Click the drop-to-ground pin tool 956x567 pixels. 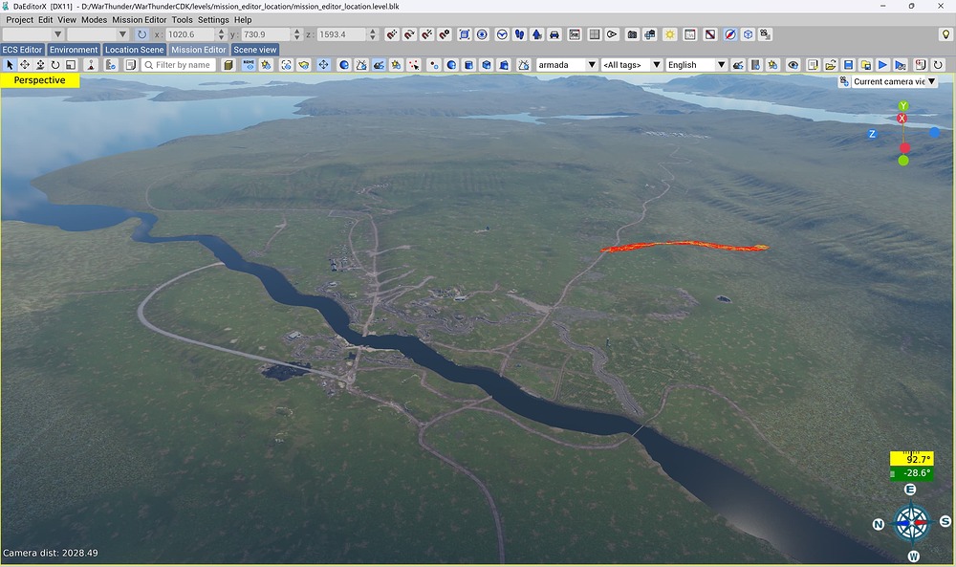tap(91, 65)
